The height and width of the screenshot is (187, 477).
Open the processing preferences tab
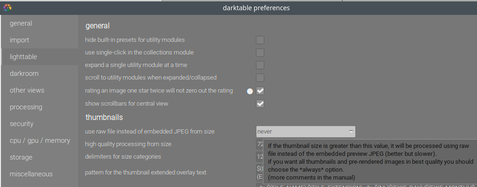click(26, 107)
